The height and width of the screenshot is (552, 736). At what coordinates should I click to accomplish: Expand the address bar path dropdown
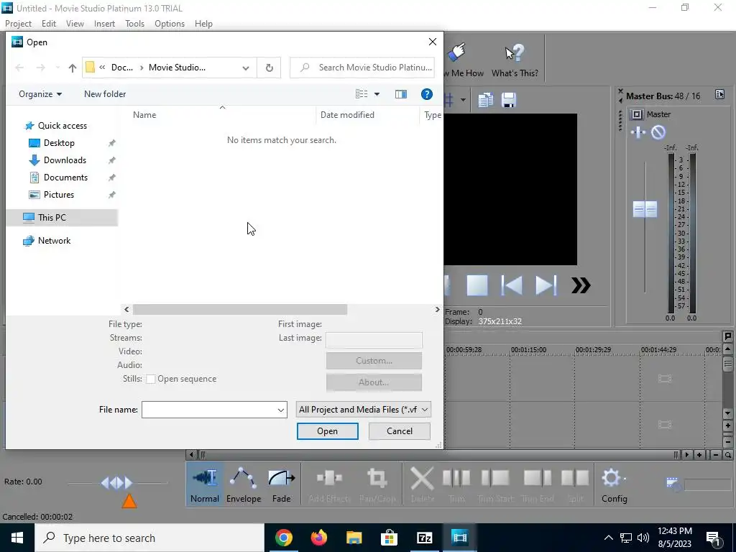point(246,68)
